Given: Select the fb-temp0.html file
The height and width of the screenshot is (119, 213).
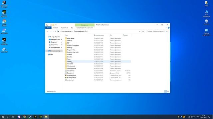Looking at the screenshot, I should (72, 75).
